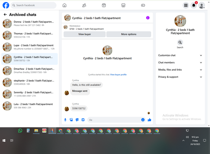The width and height of the screenshot is (210, 154).
Task: Open File Explorer from the taskbar
Action: pos(36,131)
